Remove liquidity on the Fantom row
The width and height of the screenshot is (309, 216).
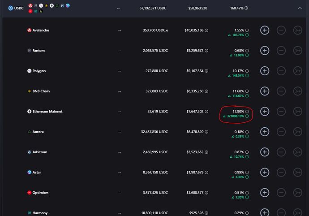281,51
